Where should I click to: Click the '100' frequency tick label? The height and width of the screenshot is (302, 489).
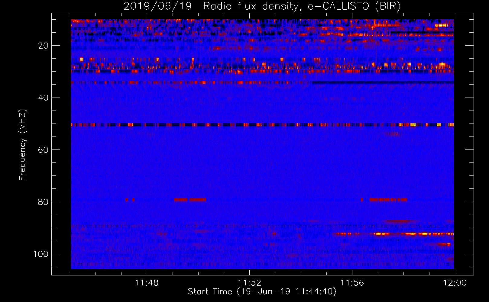tap(41, 254)
